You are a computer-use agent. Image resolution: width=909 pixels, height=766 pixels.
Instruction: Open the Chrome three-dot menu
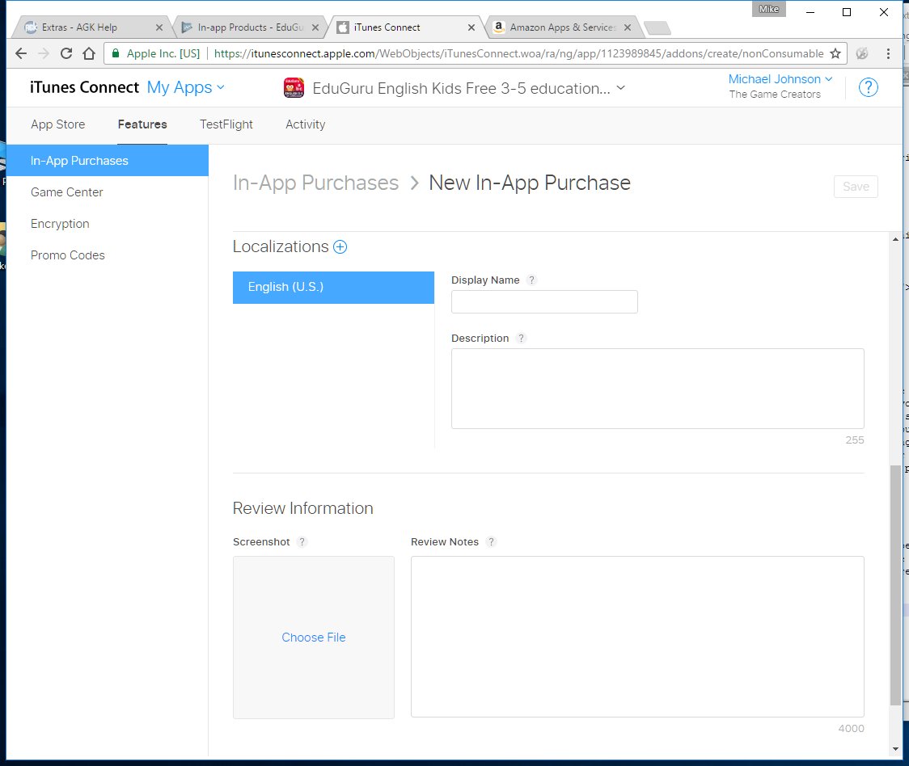(887, 53)
